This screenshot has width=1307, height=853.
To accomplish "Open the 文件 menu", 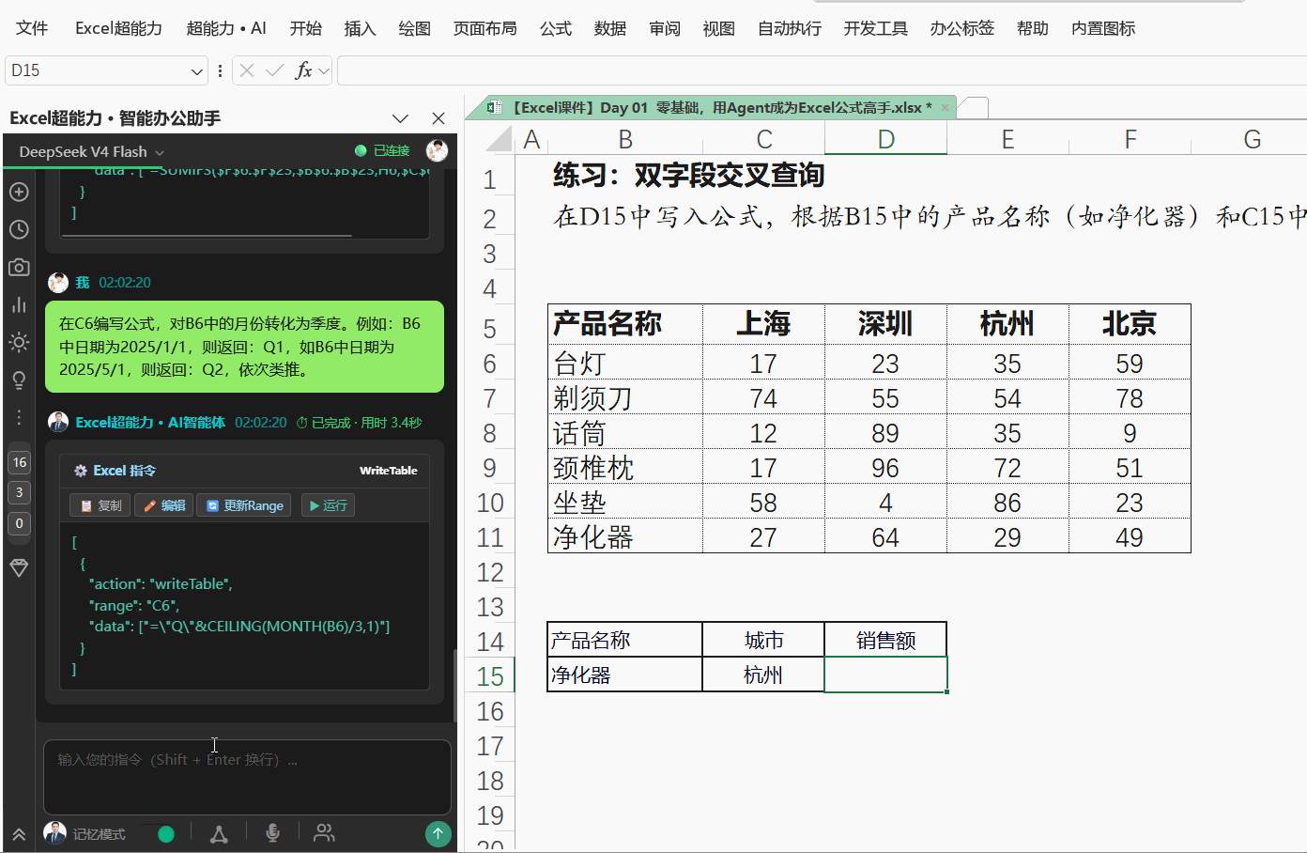I will tap(32, 28).
